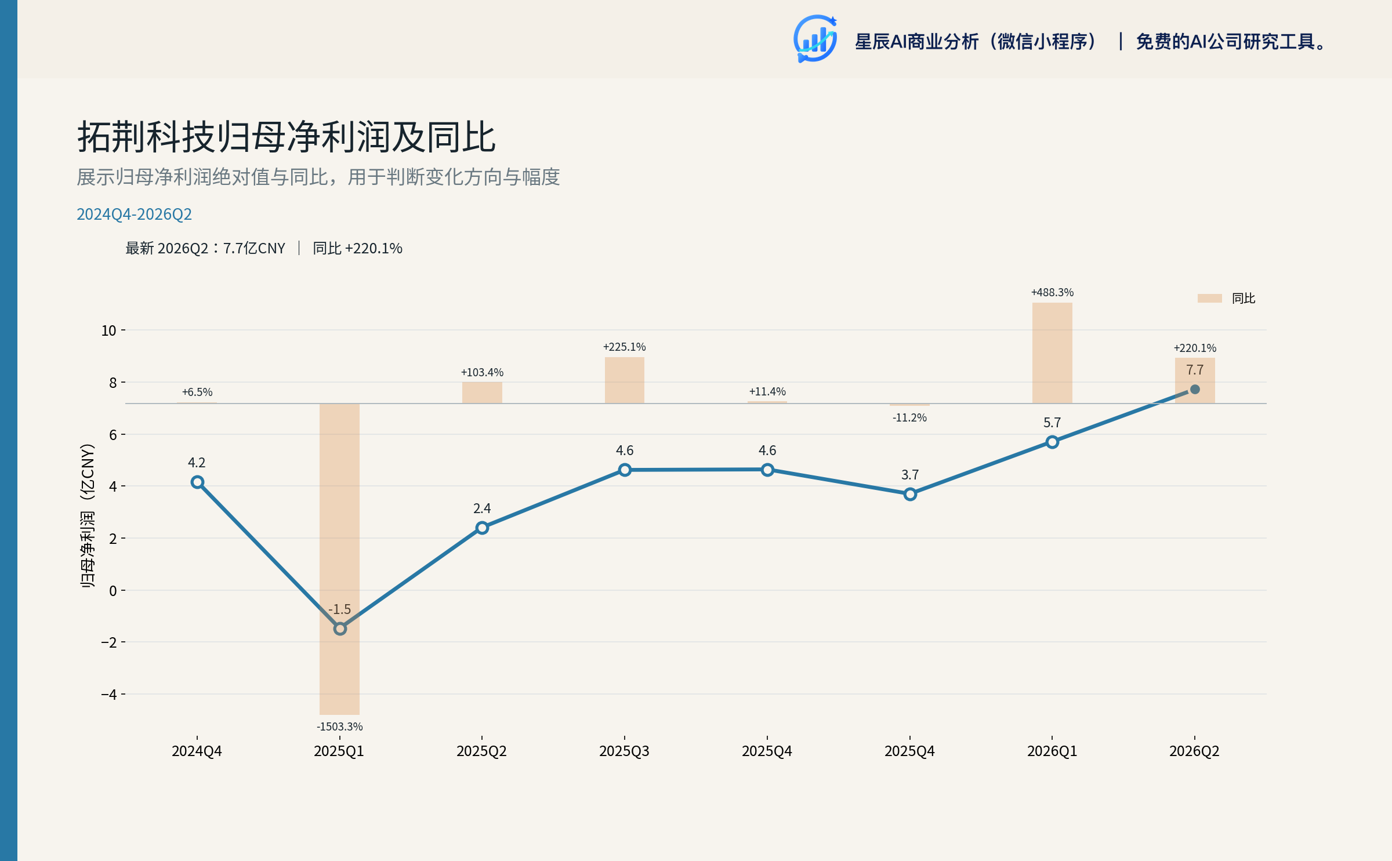The width and height of the screenshot is (1392, 861).
Task: Click the +103.4% bar for 2025Q2
Action: [482, 393]
